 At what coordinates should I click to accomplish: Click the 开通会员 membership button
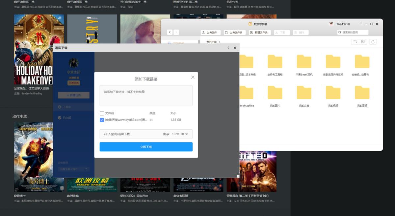(73, 83)
